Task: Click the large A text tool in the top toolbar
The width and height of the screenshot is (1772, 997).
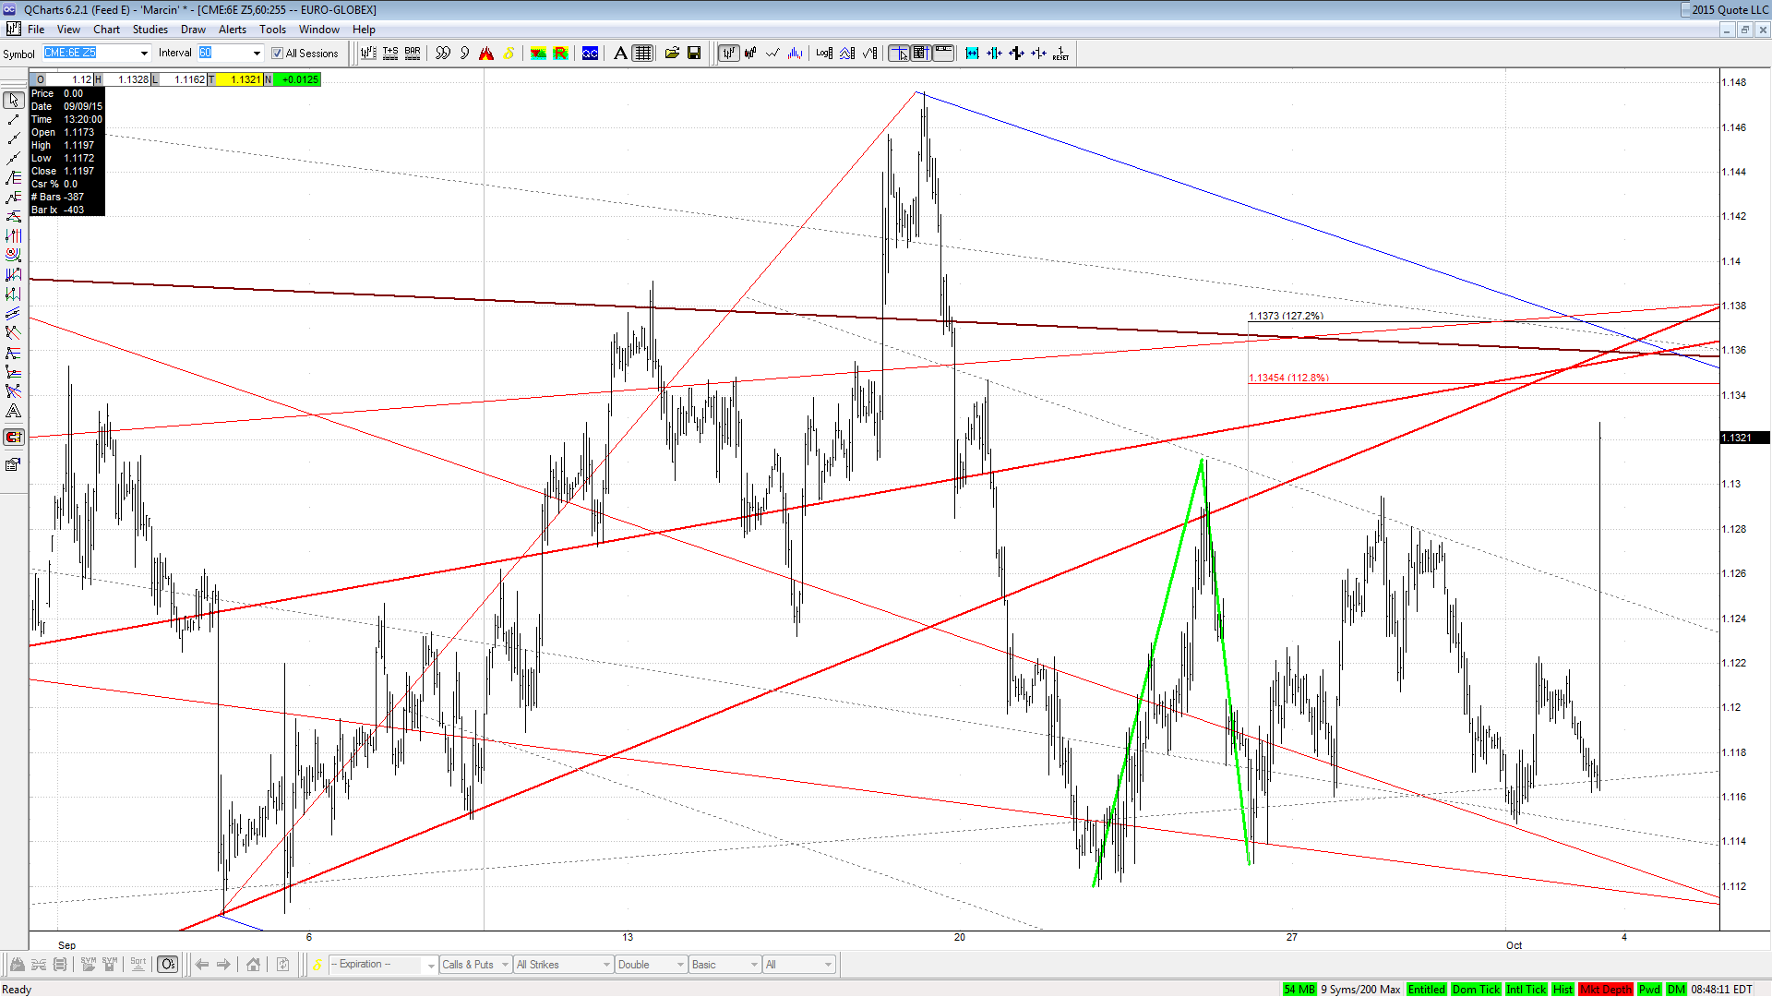Action: point(620,54)
